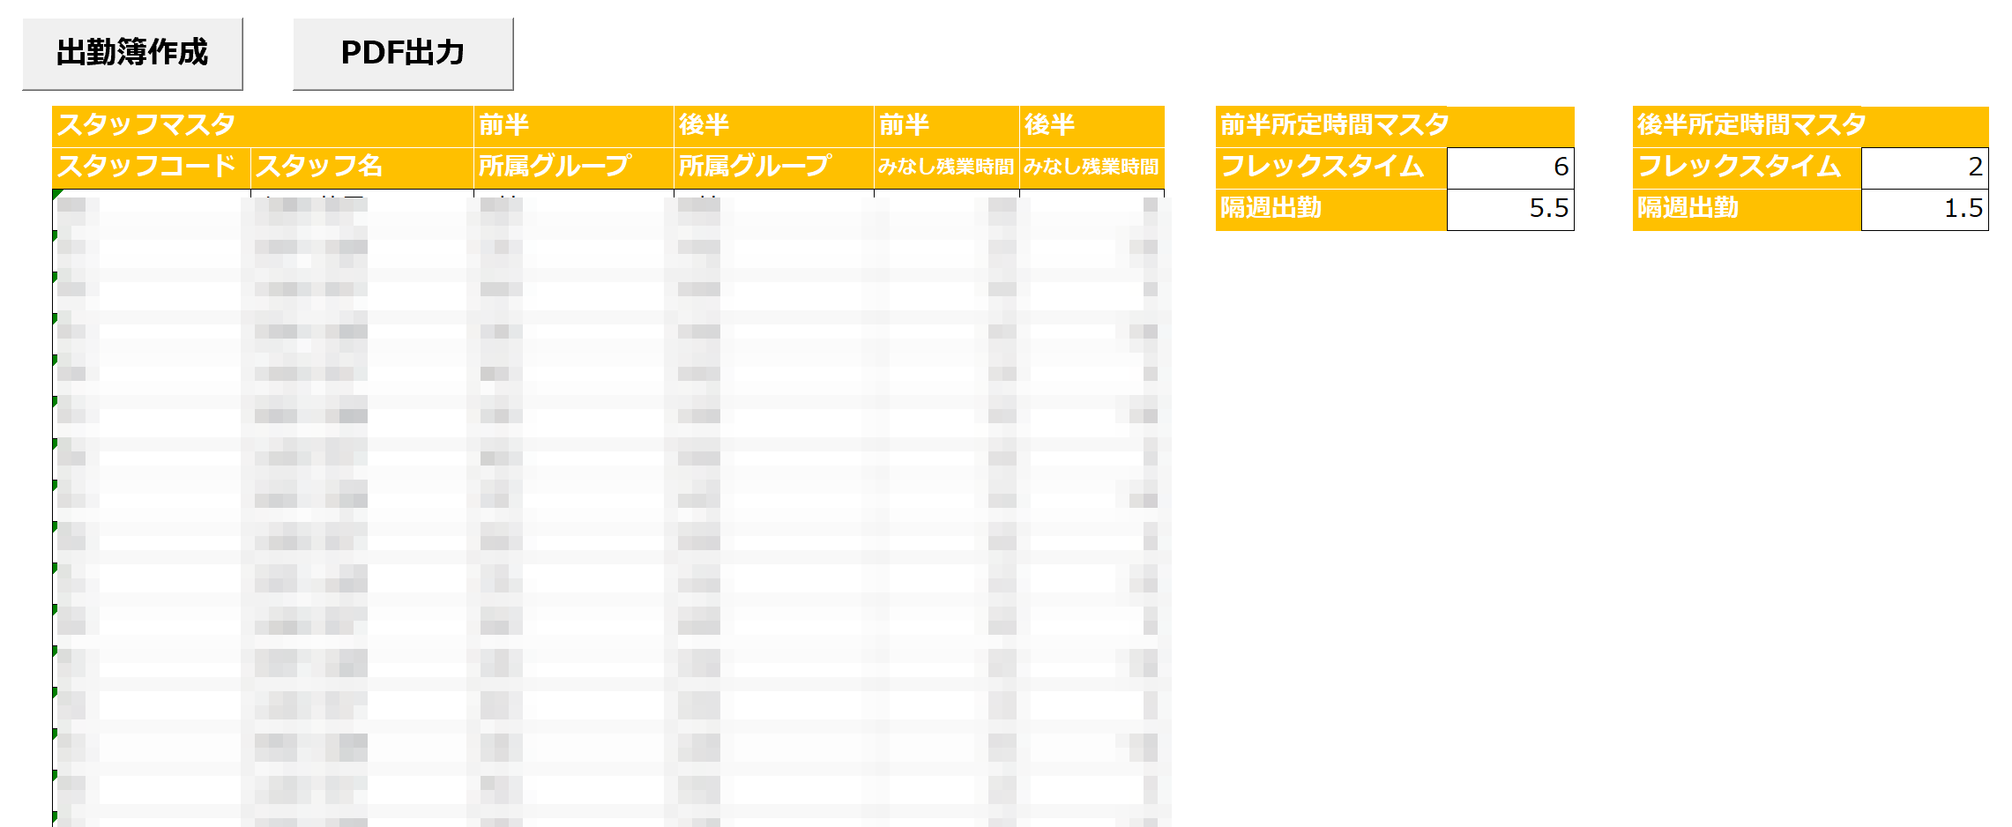The image size is (2012, 827).
Task: Click the 後半所定時間マスタ title cell
Action: point(1811,126)
